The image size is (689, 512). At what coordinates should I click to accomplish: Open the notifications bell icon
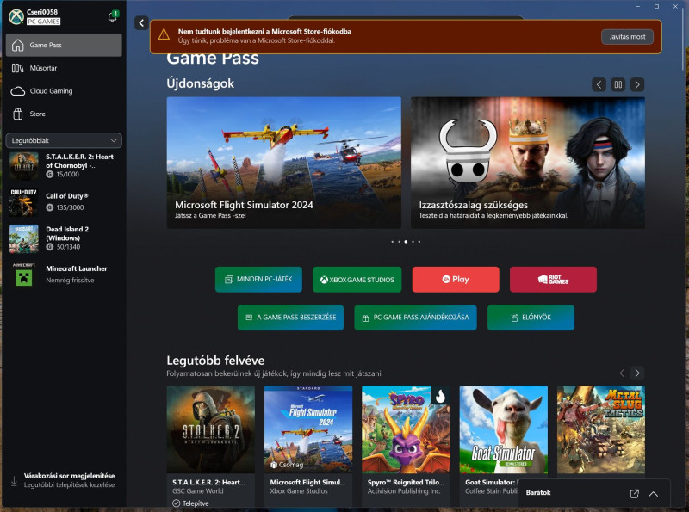pyautogui.click(x=113, y=16)
